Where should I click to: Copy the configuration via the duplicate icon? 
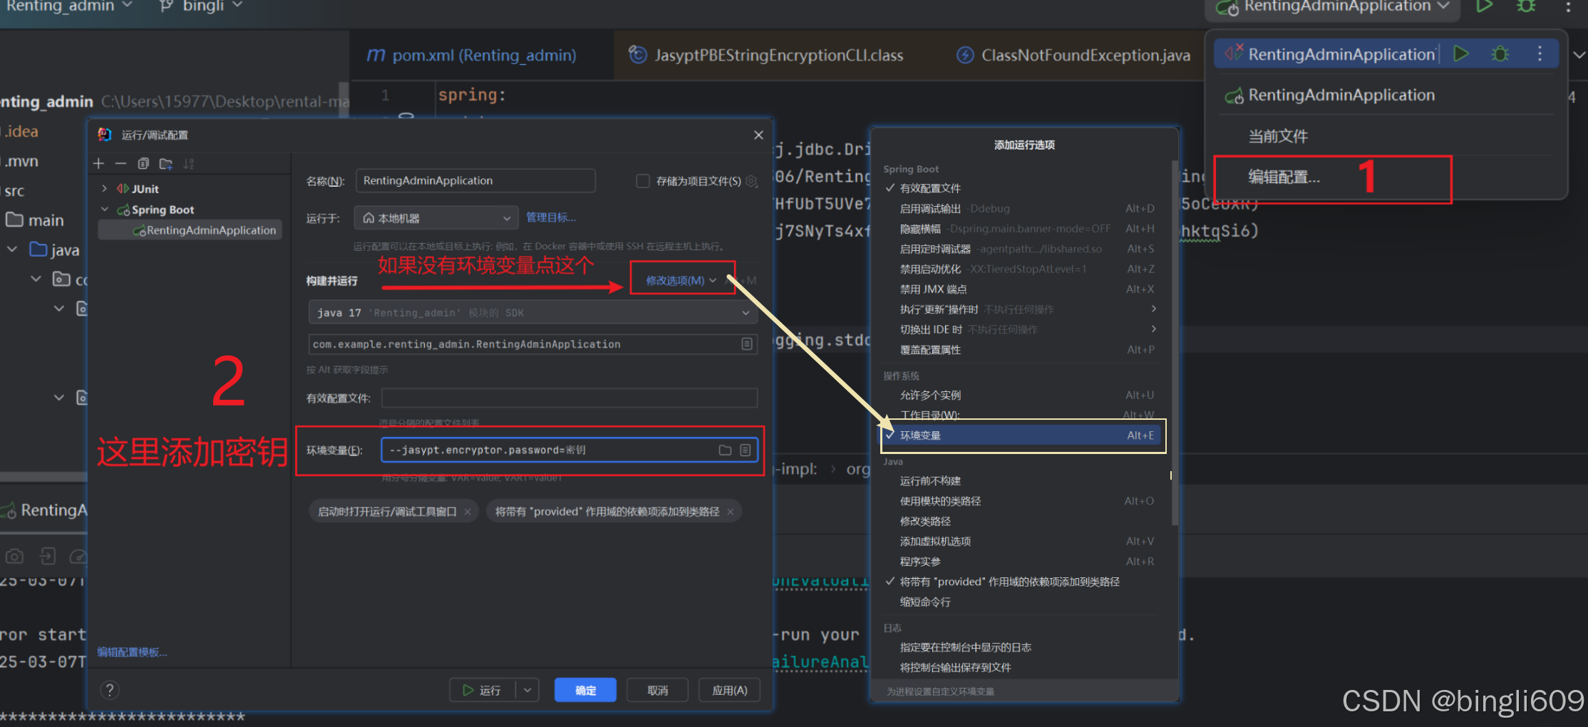143,164
